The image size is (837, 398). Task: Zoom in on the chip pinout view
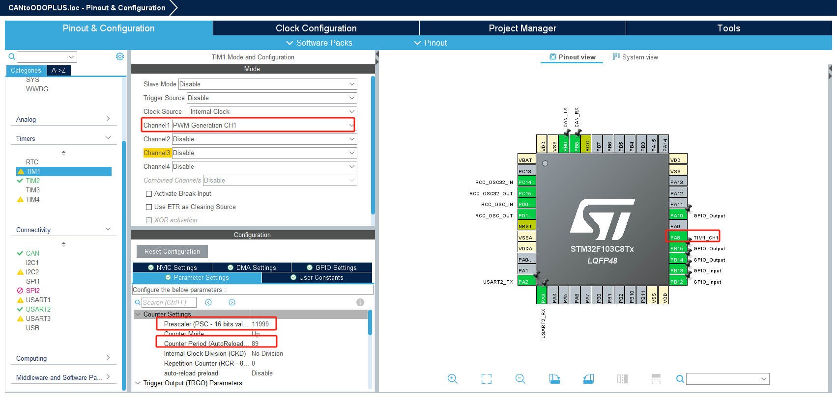tap(453, 379)
